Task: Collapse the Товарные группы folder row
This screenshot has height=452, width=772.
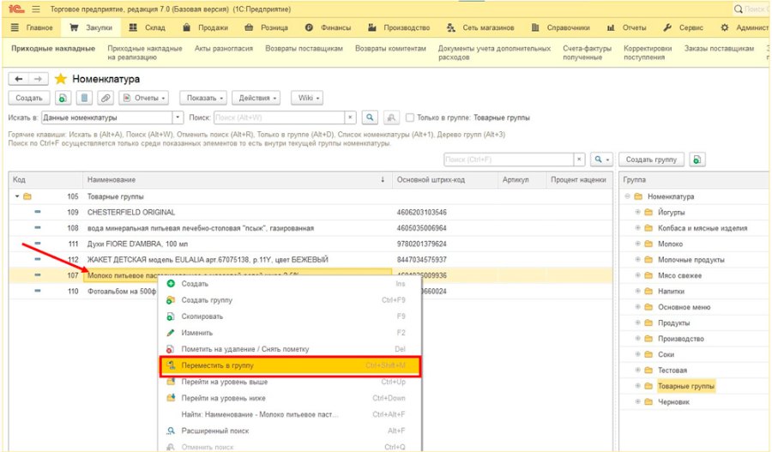Action: click(x=17, y=196)
